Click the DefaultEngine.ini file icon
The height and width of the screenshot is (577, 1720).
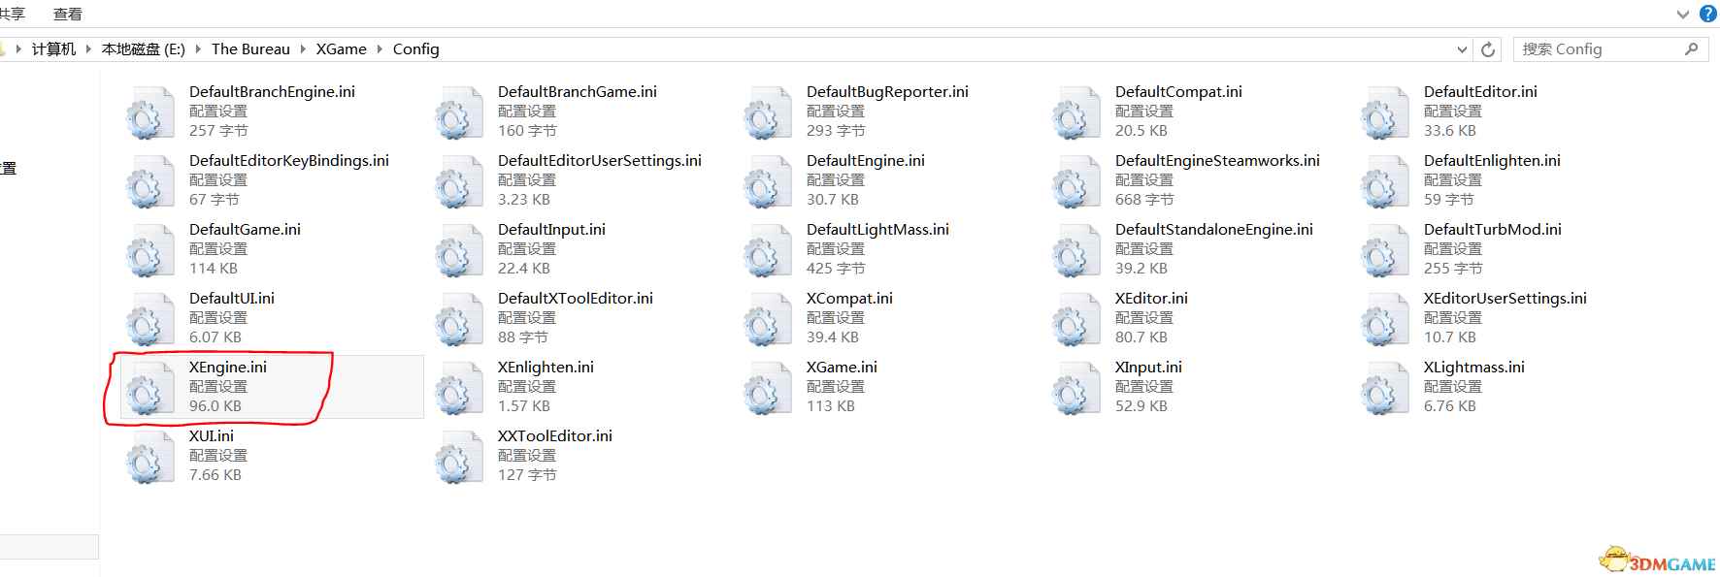767,181
